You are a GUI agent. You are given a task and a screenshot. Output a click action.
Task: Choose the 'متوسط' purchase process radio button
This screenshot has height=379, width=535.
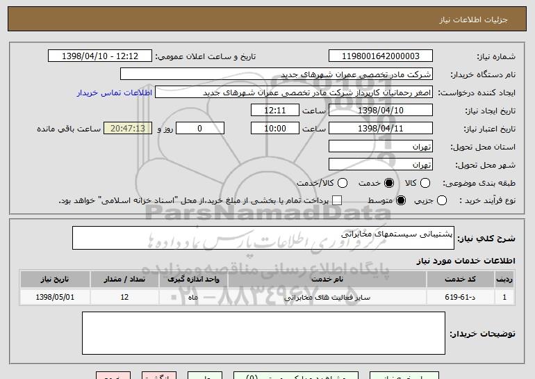[x=401, y=200]
